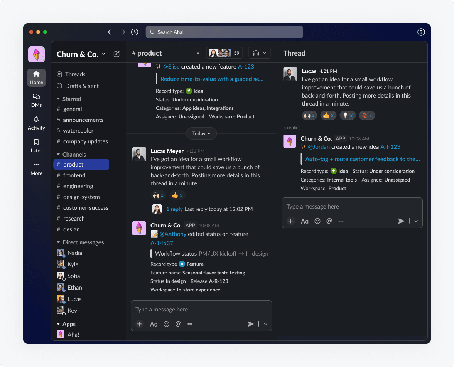Viewport: 454px width, 367px height.
Task: Collapse the Starred section
Action: 58,99
